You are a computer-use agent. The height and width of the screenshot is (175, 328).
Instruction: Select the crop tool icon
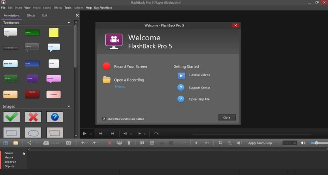click(220, 143)
